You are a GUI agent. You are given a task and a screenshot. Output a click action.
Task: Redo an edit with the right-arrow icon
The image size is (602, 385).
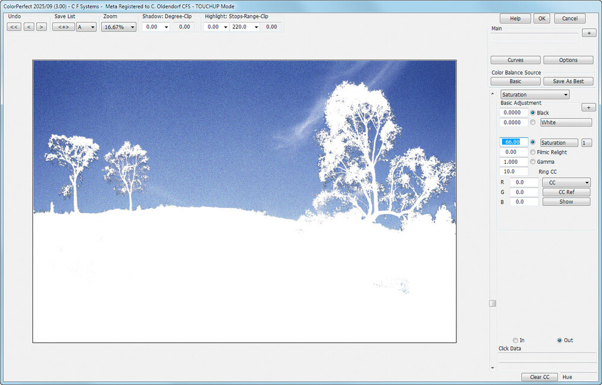click(41, 27)
